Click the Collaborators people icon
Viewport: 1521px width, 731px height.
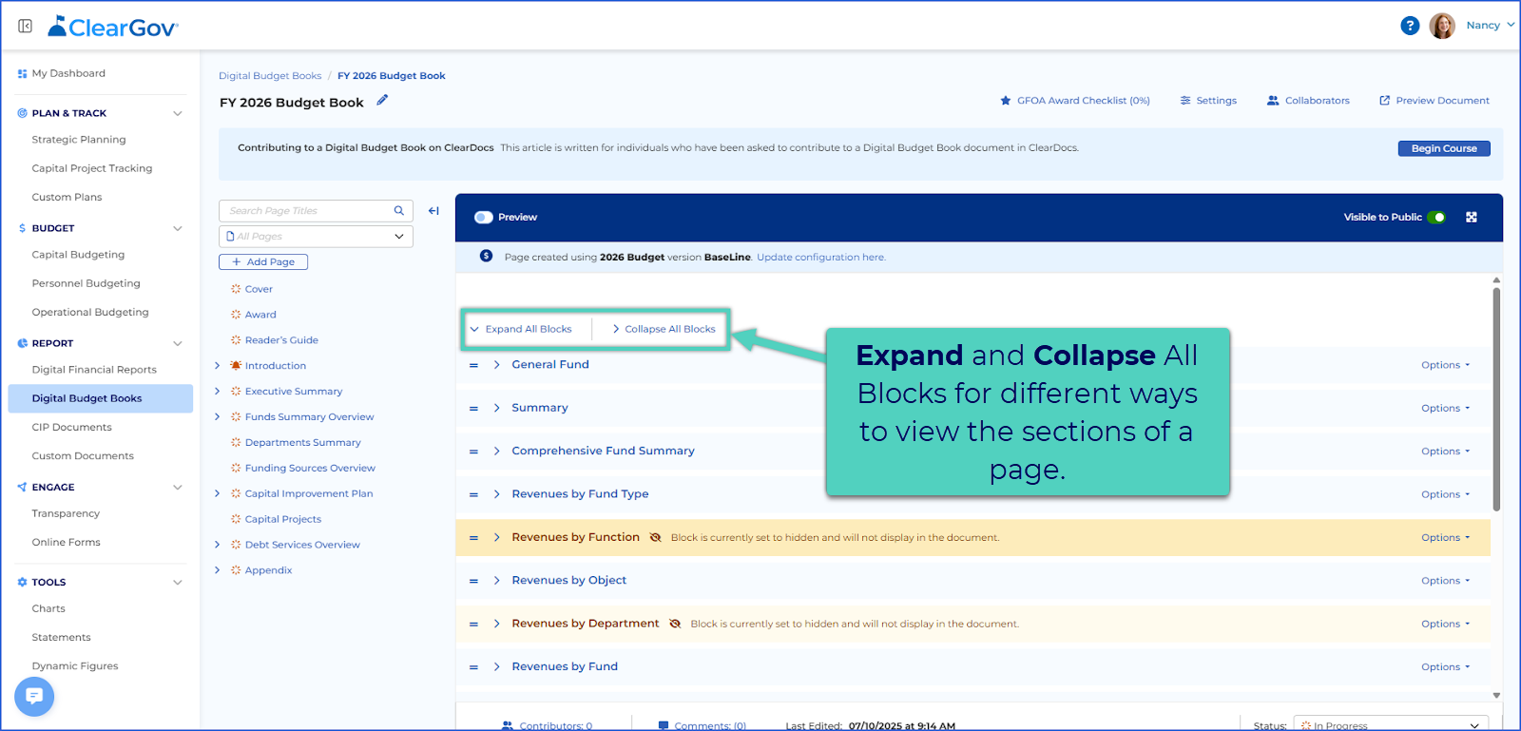(x=1273, y=101)
